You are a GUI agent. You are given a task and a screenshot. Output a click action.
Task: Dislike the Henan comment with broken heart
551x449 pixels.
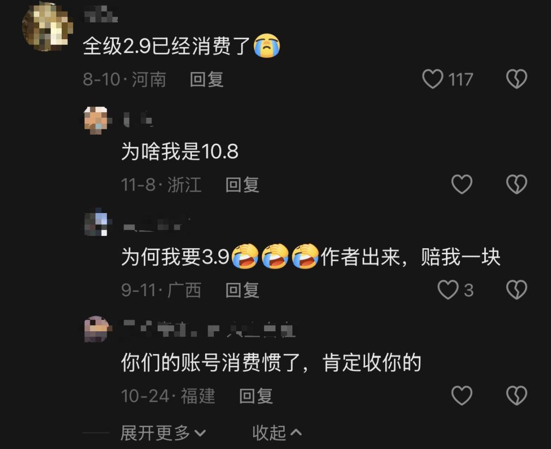point(516,79)
